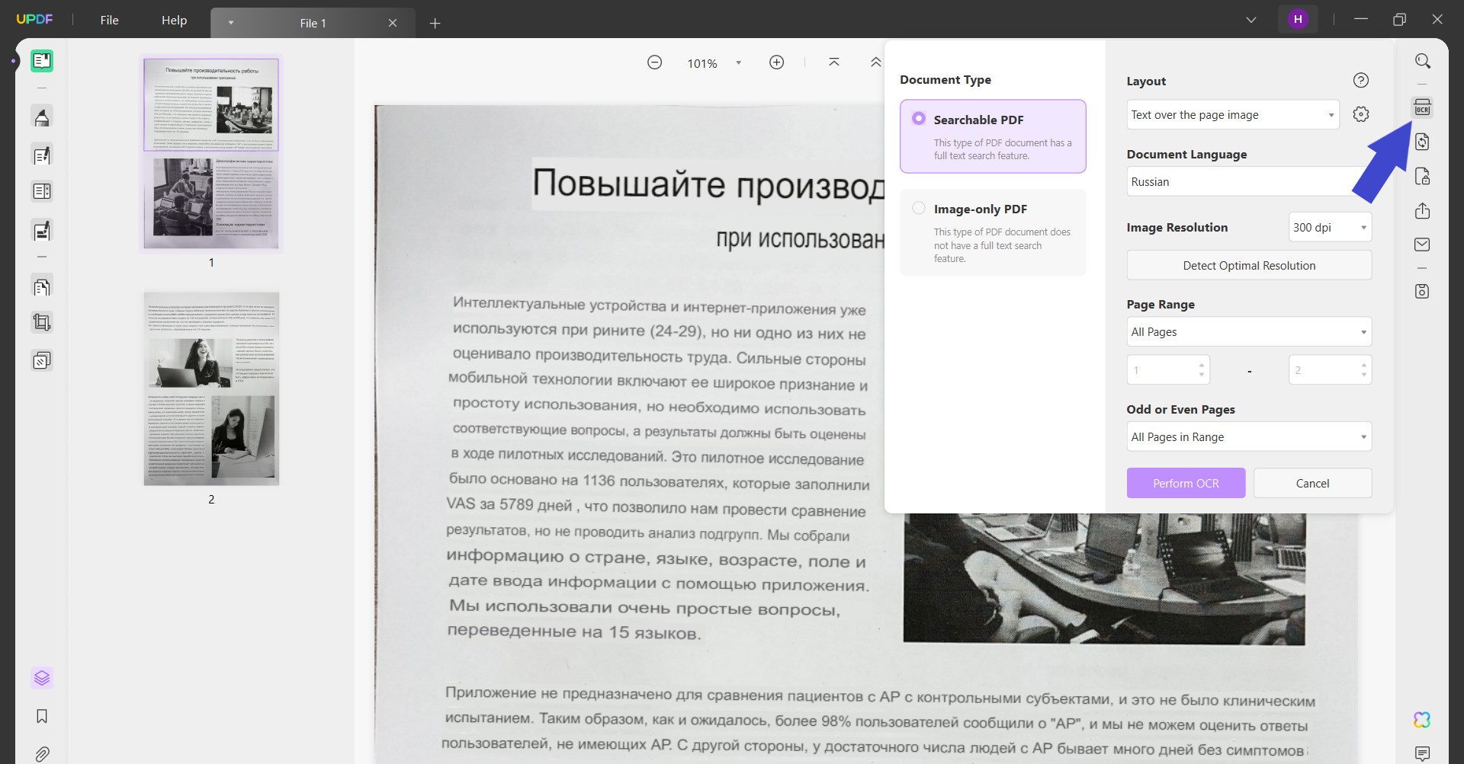
Task: Open the Image Resolution dropdown
Action: tap(1330, 227)
